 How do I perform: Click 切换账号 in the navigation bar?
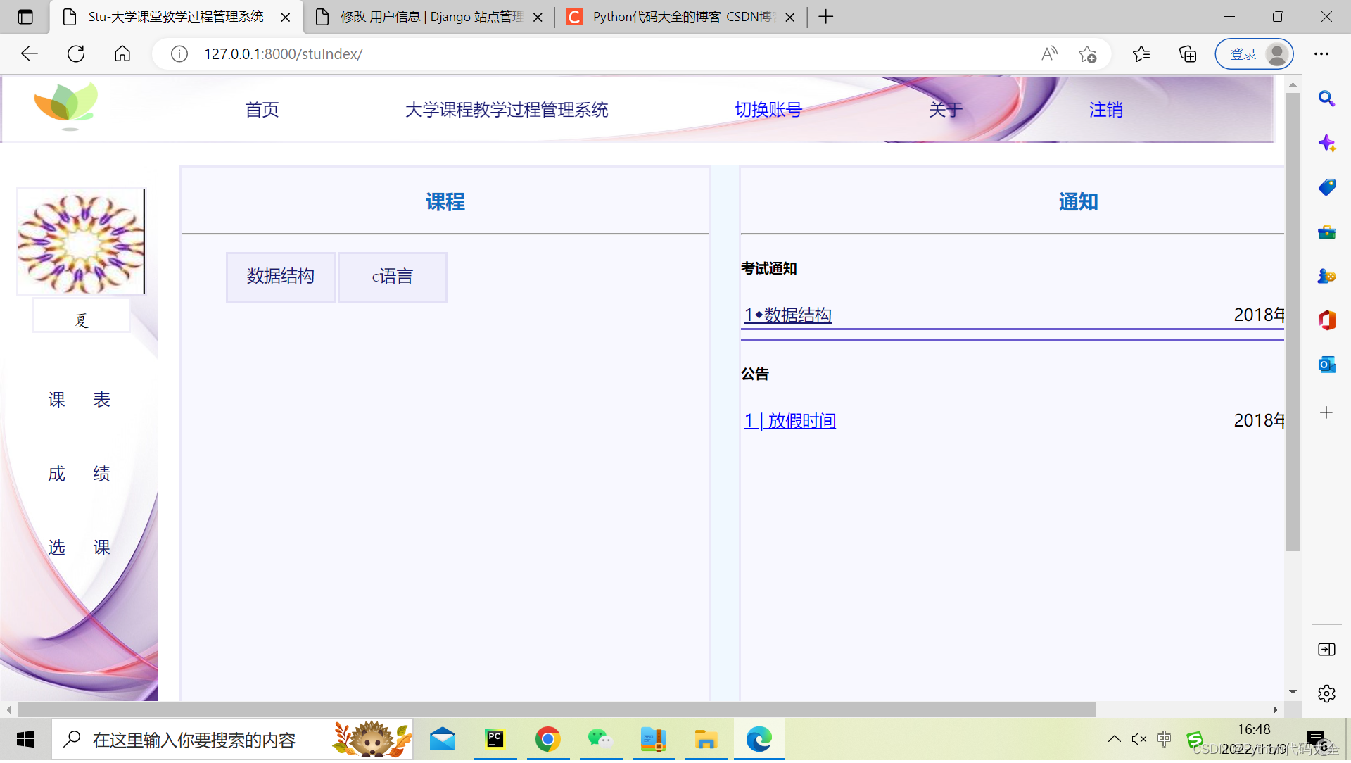(x=768, y=110)
